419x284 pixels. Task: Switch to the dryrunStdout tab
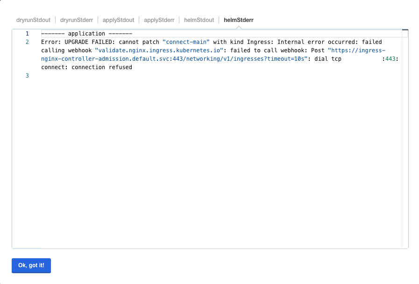click(33, 20)
